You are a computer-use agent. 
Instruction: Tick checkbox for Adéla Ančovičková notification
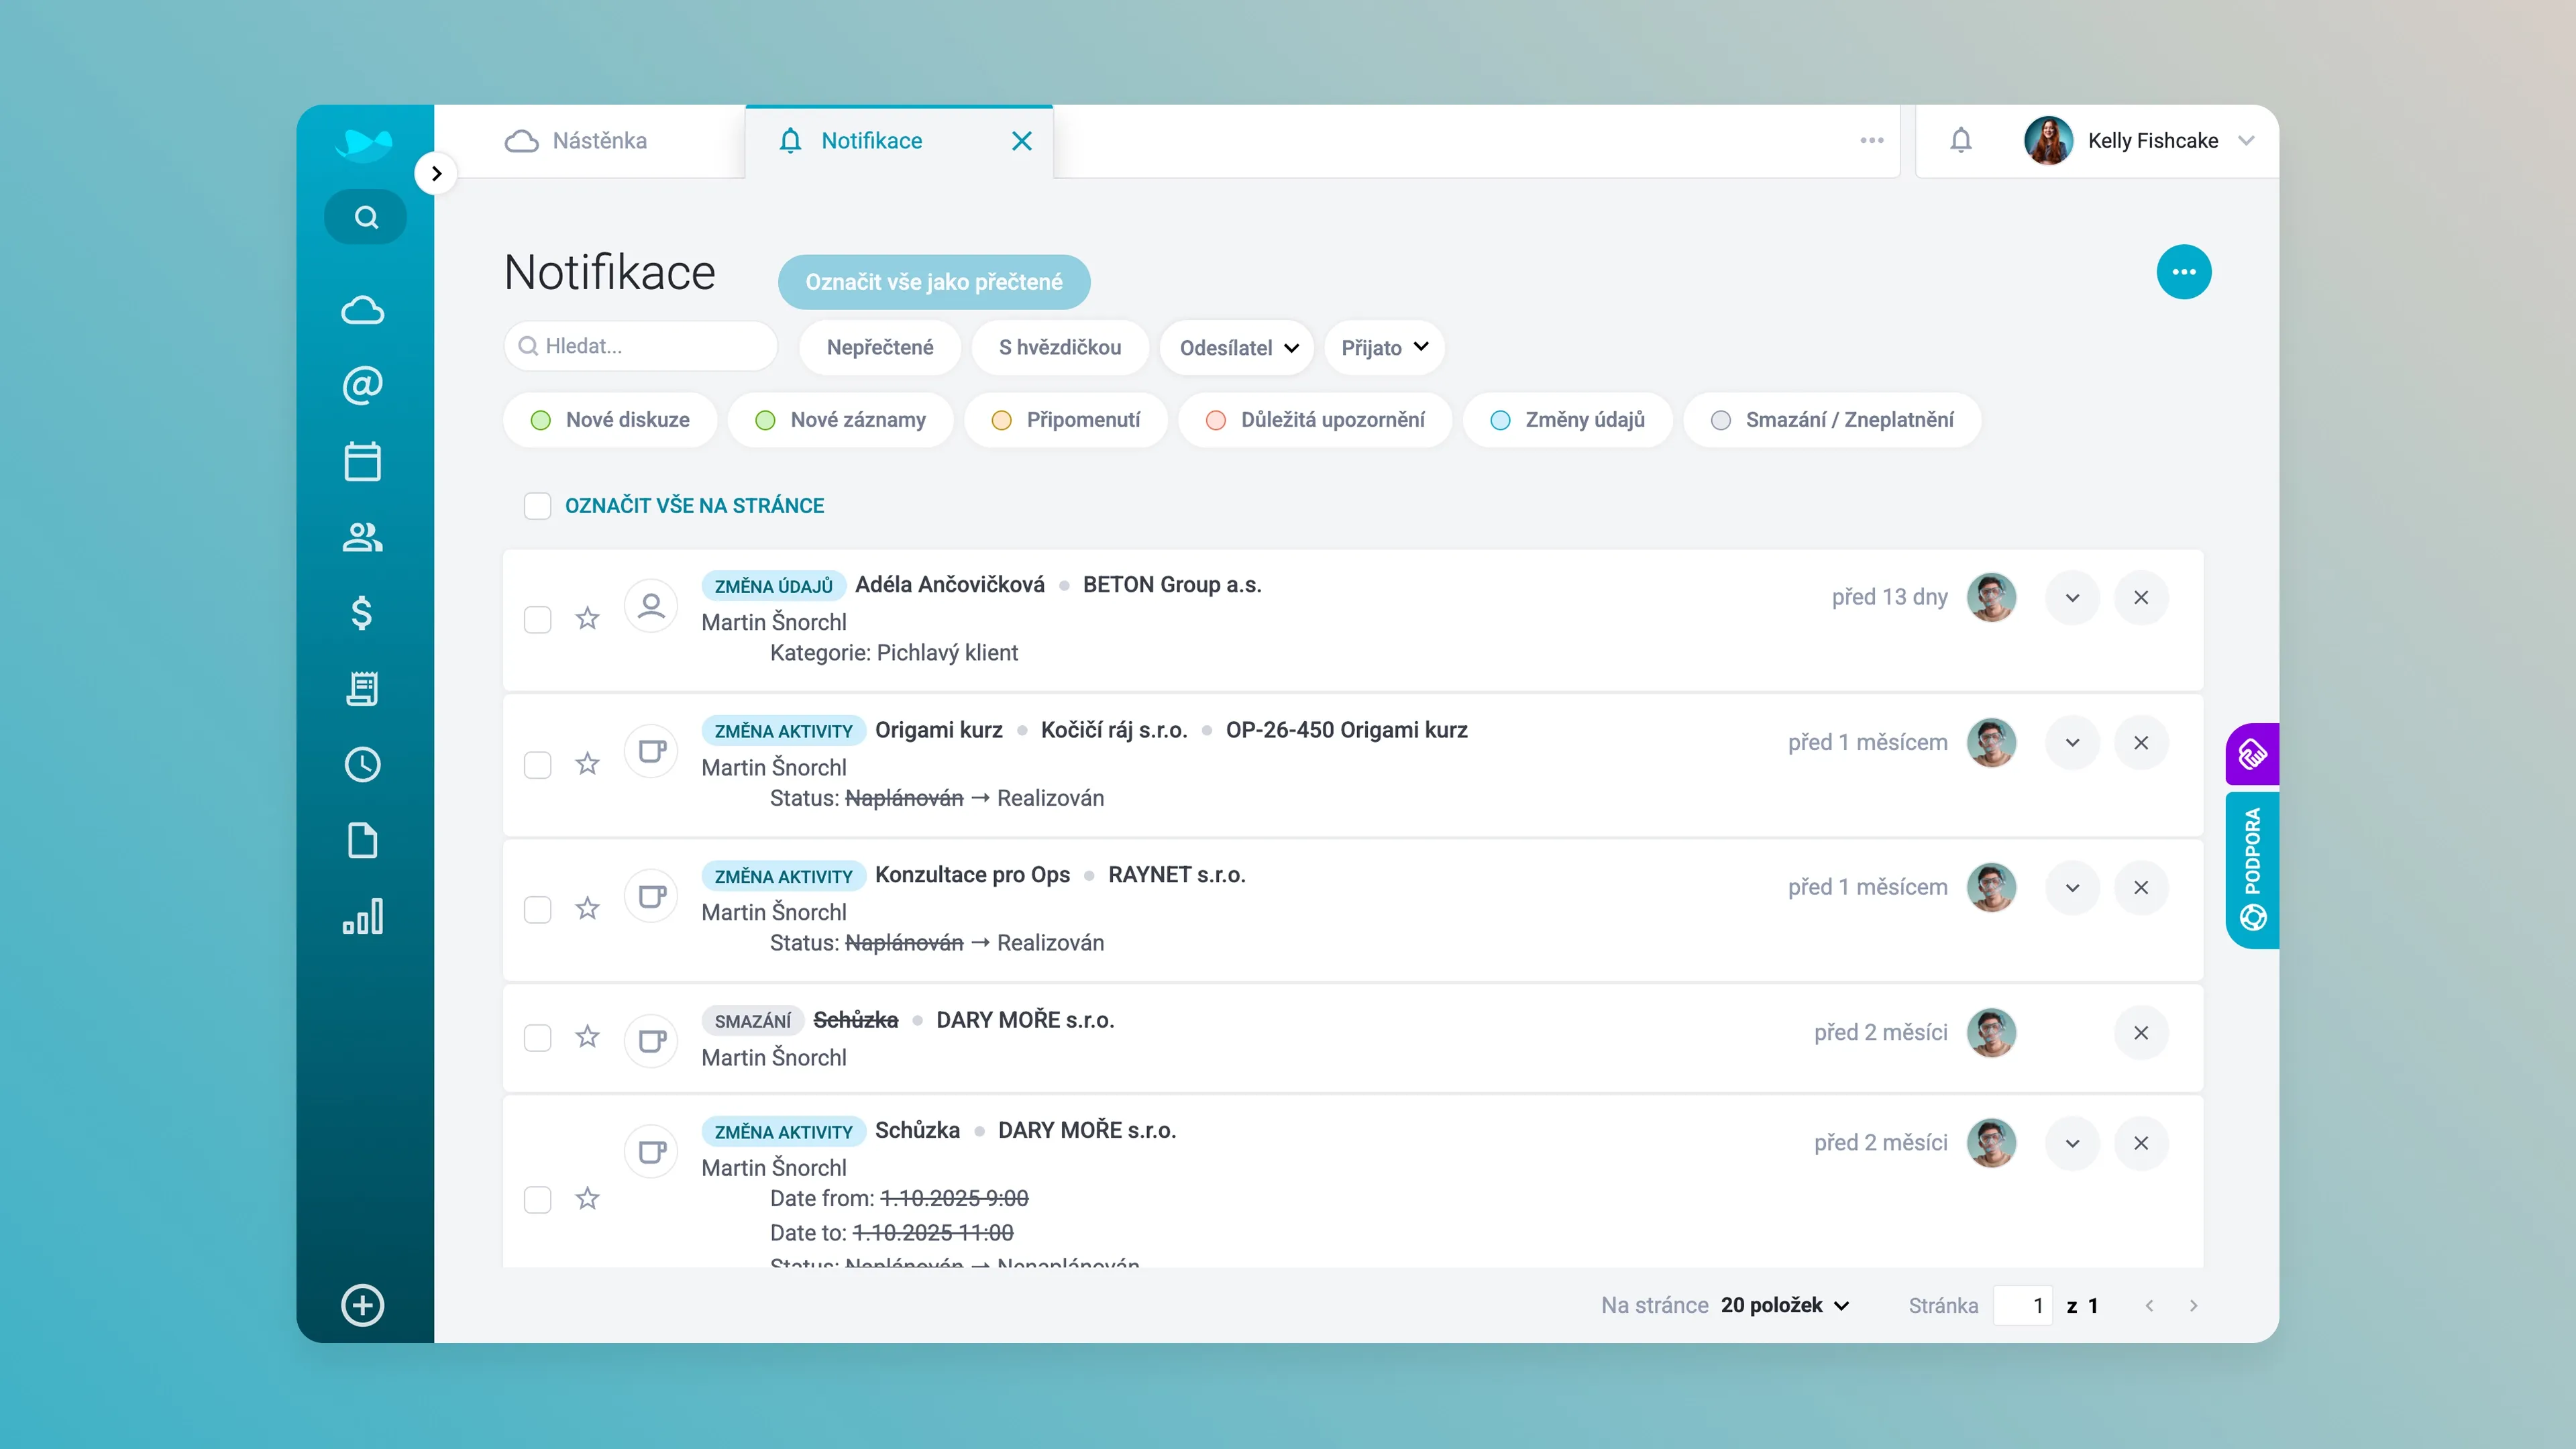538,620
